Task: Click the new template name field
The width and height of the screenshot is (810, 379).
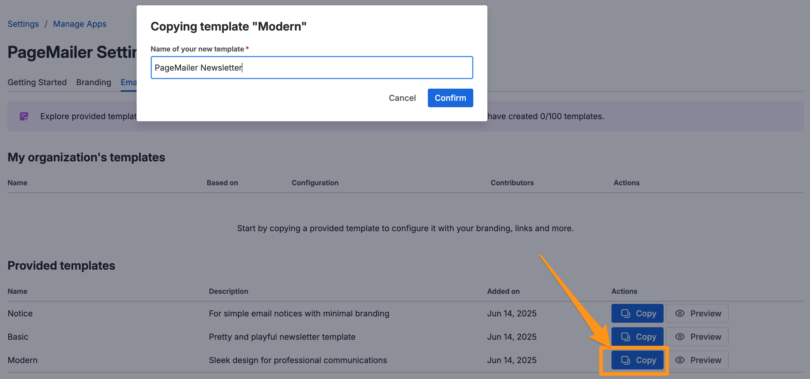Action: click(x=312, y=67)
